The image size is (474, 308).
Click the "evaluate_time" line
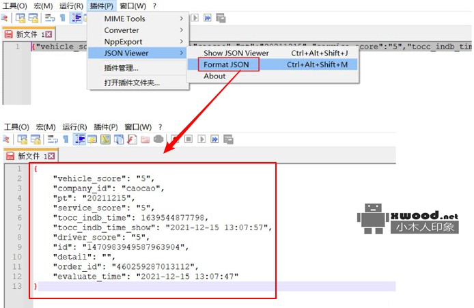pos(145,277)
